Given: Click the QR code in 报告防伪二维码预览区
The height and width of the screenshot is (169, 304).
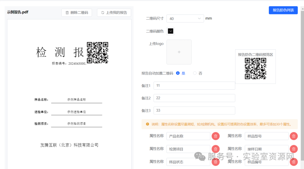Looking at the screenshot, I should 255,69.
